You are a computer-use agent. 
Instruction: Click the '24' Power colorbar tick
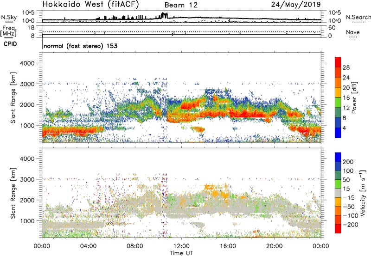[346, 78]
